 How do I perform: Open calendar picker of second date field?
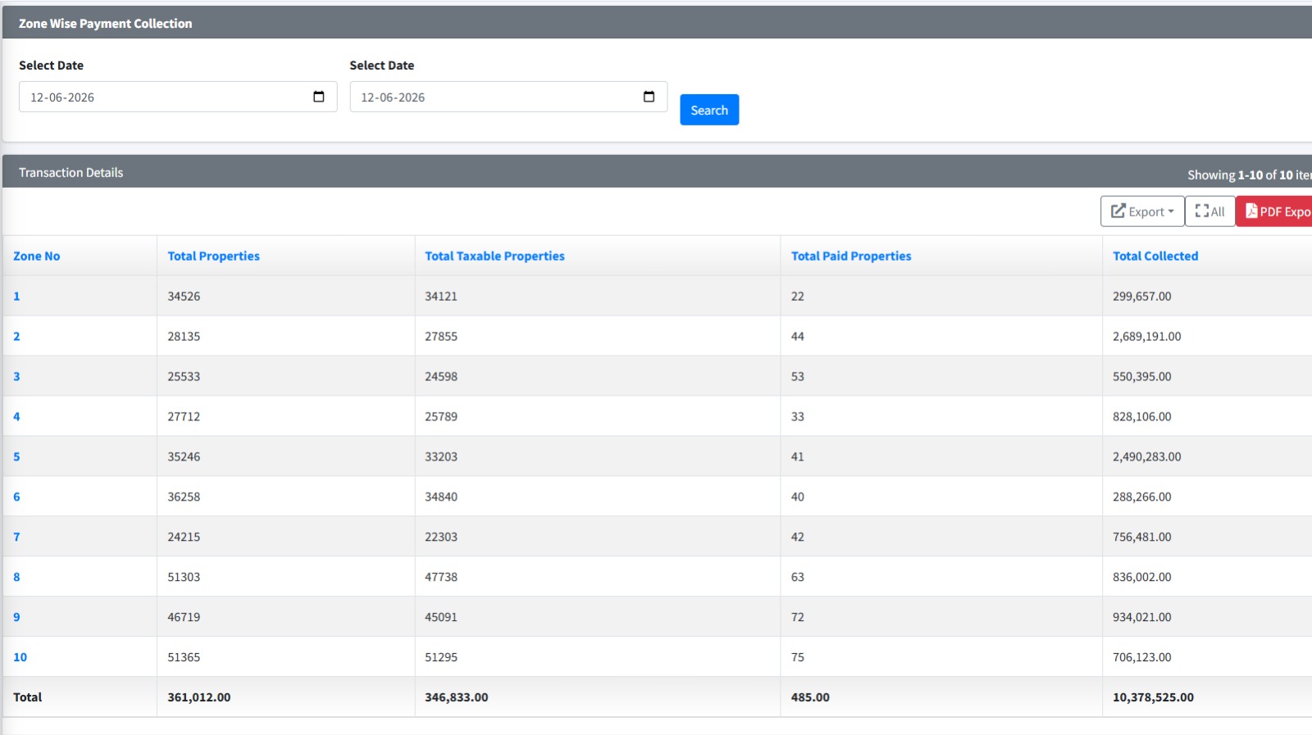649,97
